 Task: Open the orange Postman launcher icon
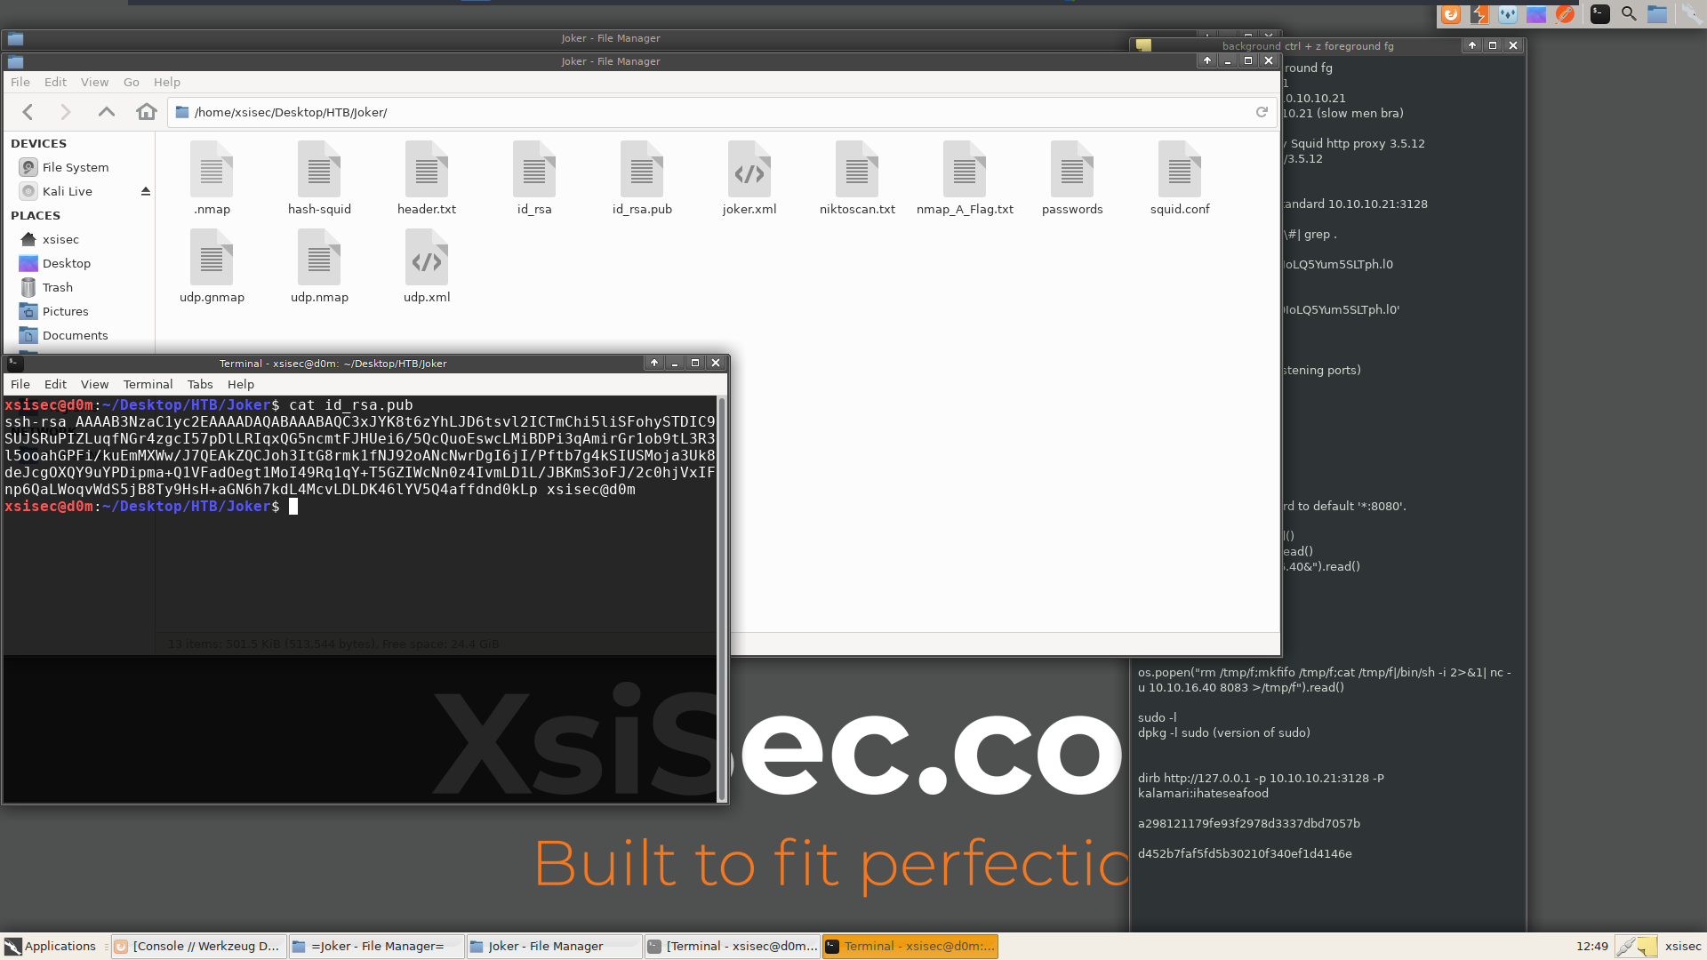(x=1565, y=14)
